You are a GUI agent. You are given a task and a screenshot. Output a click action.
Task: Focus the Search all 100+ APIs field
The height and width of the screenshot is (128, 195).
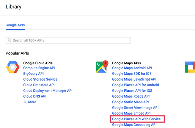(x=68, y=40)
